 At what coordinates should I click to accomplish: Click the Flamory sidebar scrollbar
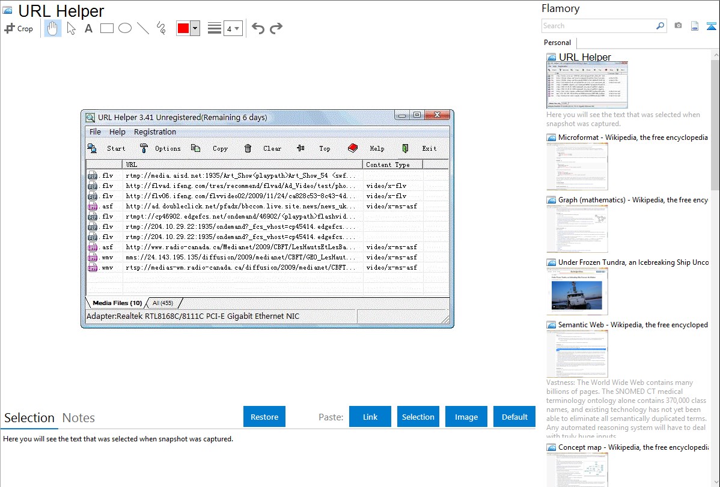coord(715,125)
